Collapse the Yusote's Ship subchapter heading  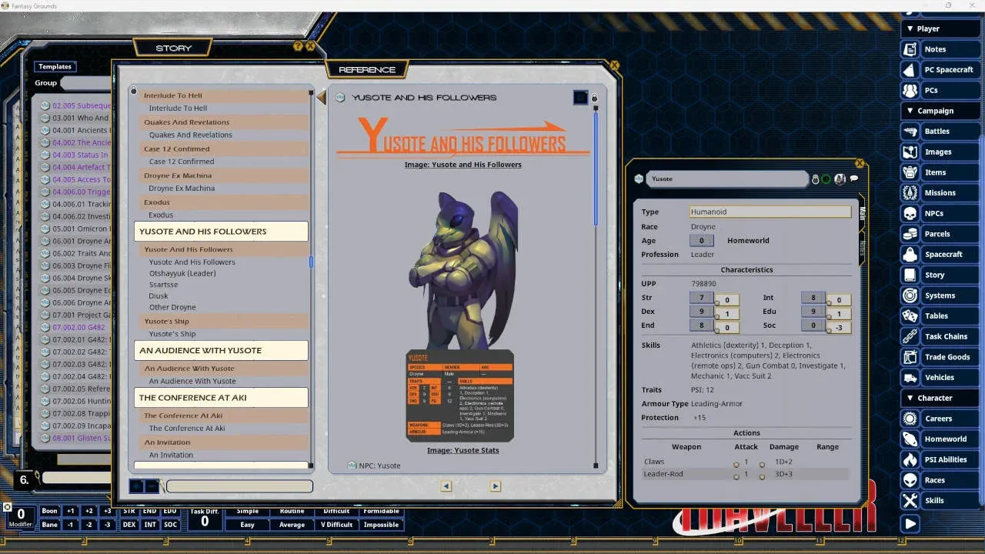223,321
